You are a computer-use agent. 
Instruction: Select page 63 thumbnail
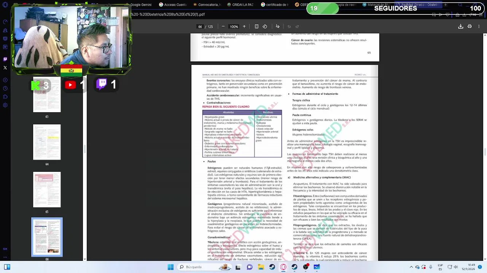click(47, 95)
